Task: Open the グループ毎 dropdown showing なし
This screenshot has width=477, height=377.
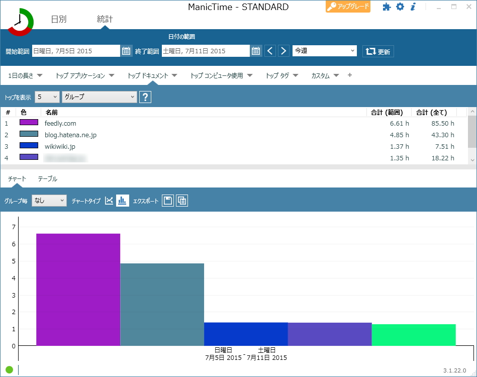Action: coord(49,201)
